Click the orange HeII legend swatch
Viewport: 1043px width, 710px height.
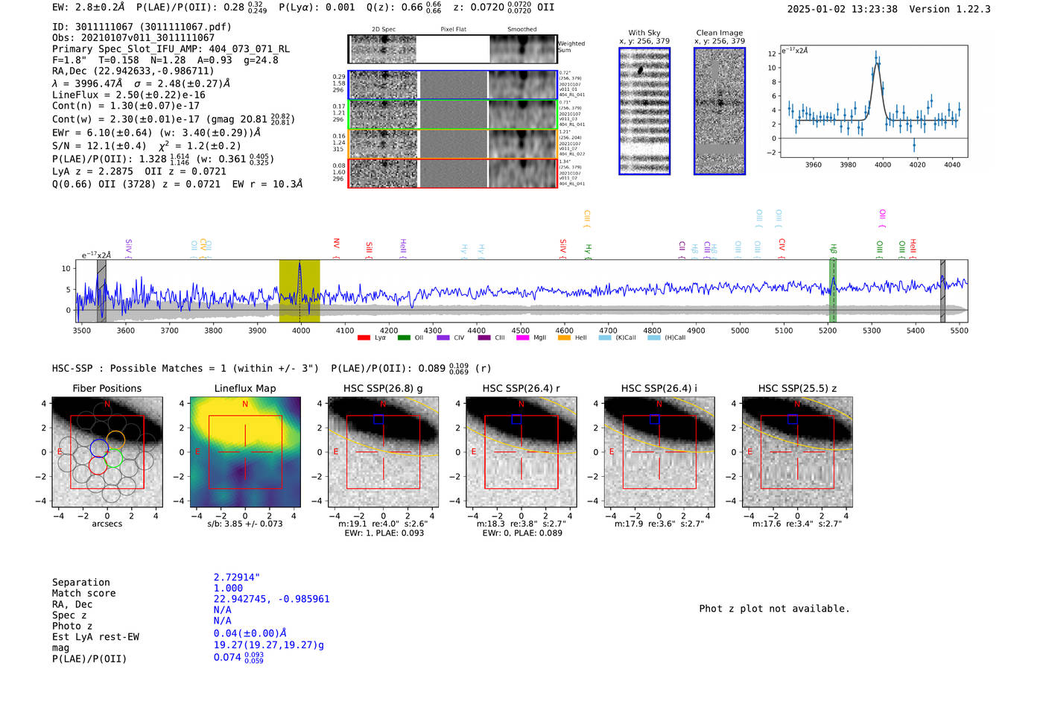[564, 338]
